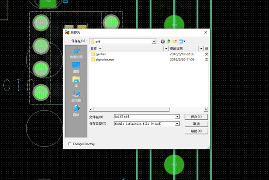This screenshot has width=269, height=180.
Task: Close the Save As dialog
Action: [206, 32]
